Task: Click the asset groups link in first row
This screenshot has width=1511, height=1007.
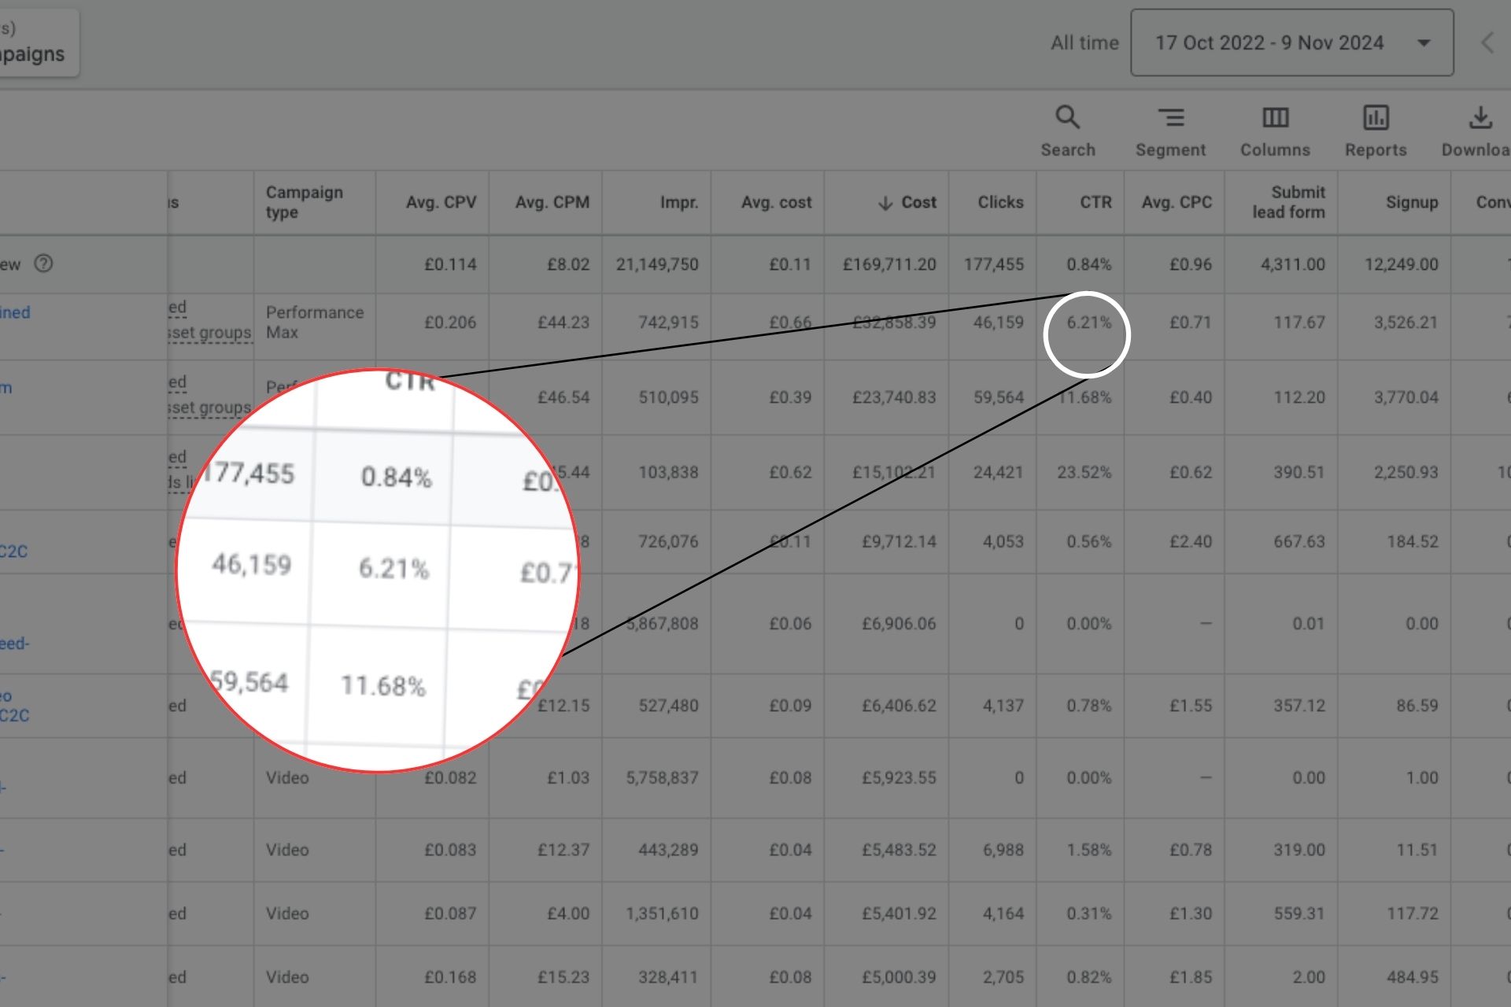Action: [x=209, y=333]
